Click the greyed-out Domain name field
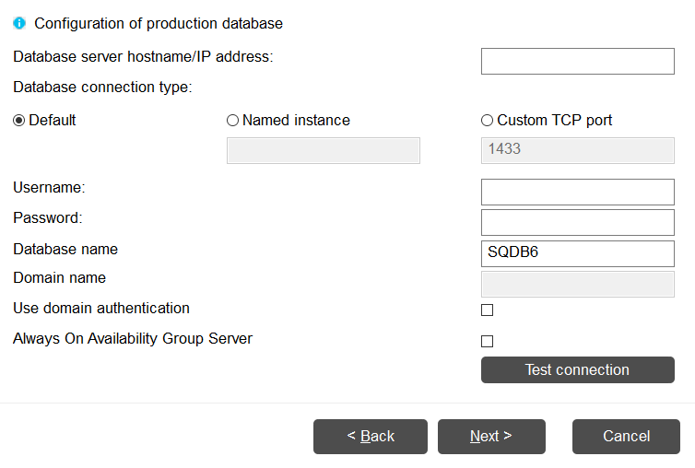 tap(577, 284)
